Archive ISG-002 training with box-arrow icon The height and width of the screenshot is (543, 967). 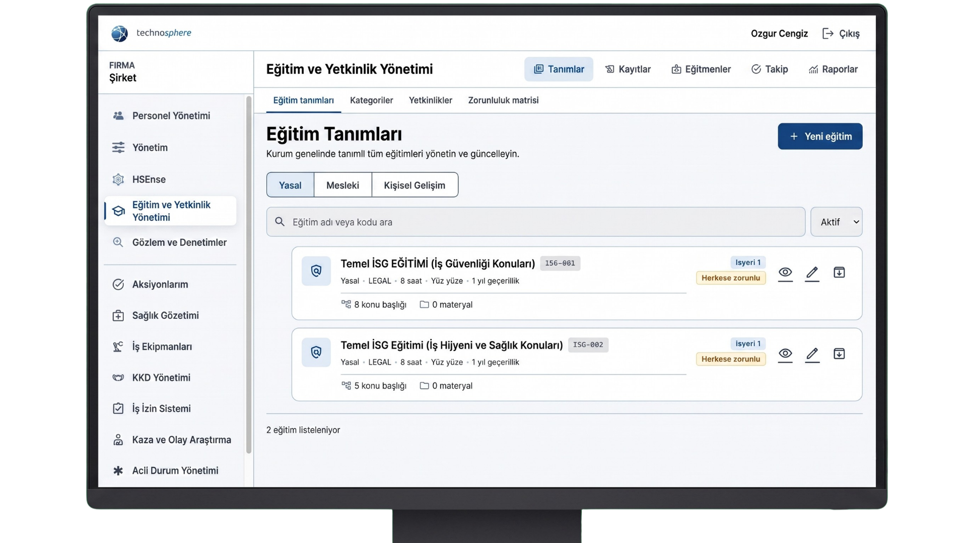pyautogui.click(x=839, y=354)
